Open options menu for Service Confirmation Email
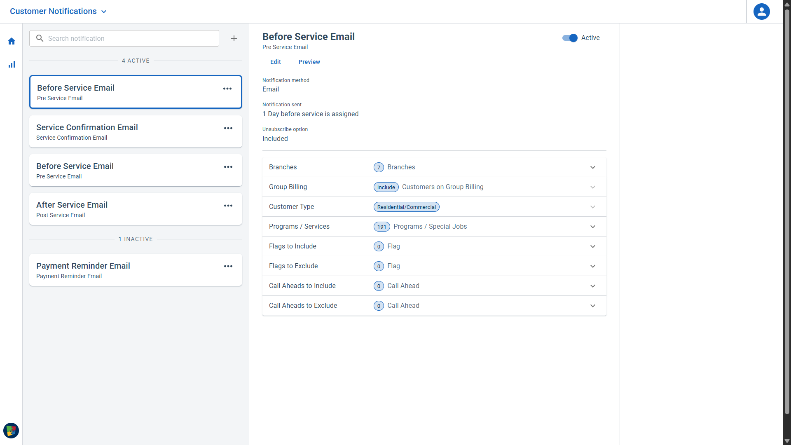This screenshot has width=791, height=445. pos(228,128)
